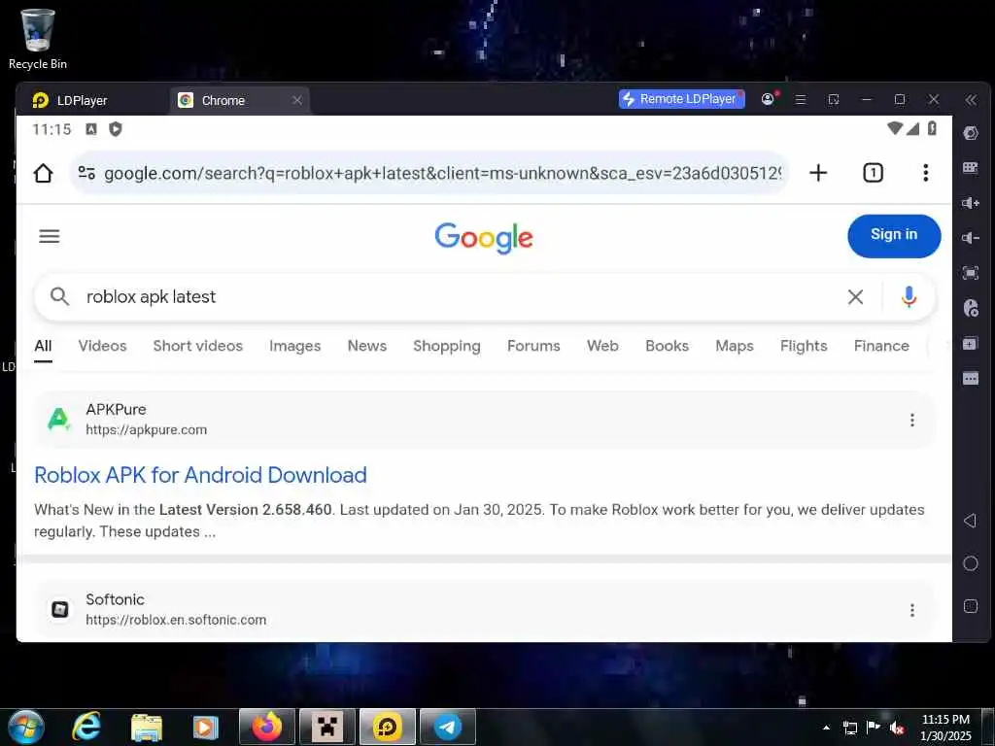995x746 pixels.
Task: Open Chrome three-dot overflow menu
Action: point(926,173)
